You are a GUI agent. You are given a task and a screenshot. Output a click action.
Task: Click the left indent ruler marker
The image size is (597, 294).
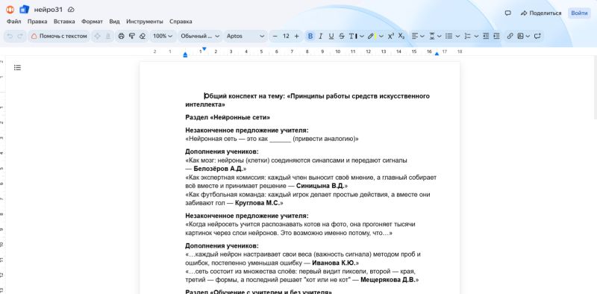click(185, 54)
